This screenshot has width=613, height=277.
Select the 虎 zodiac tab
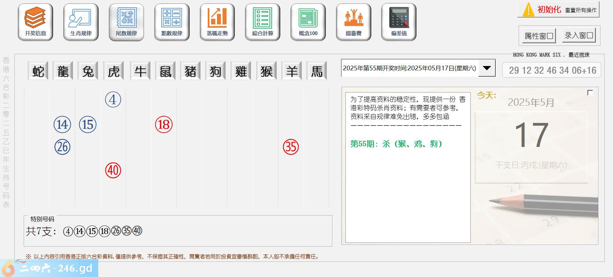point(114,71)
